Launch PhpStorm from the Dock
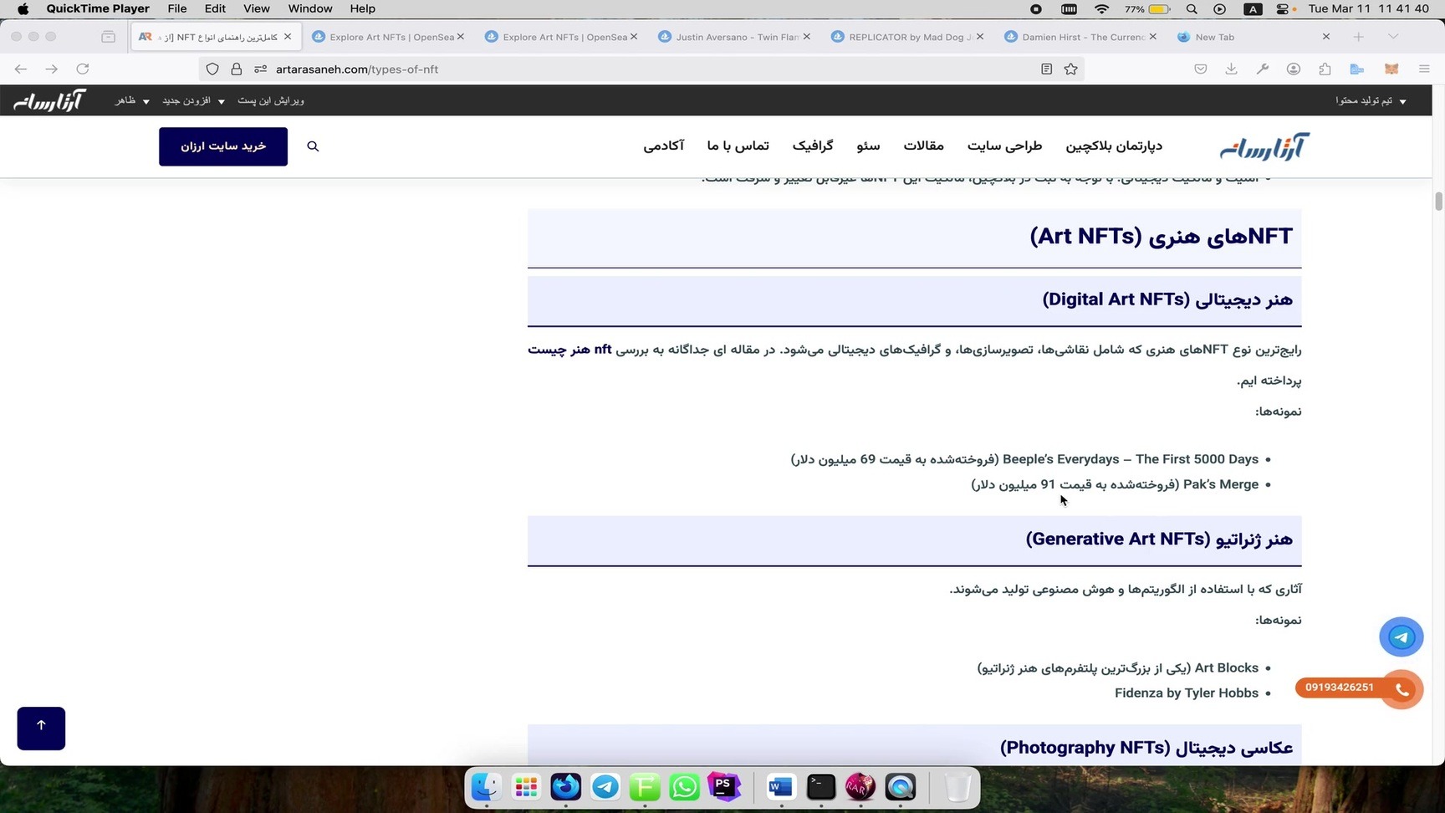Screen dimensions: 1445x813 724,787
